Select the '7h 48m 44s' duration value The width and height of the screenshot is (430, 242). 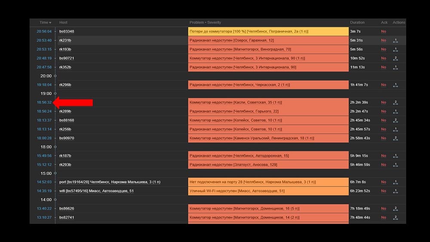[x=360, y=217]
